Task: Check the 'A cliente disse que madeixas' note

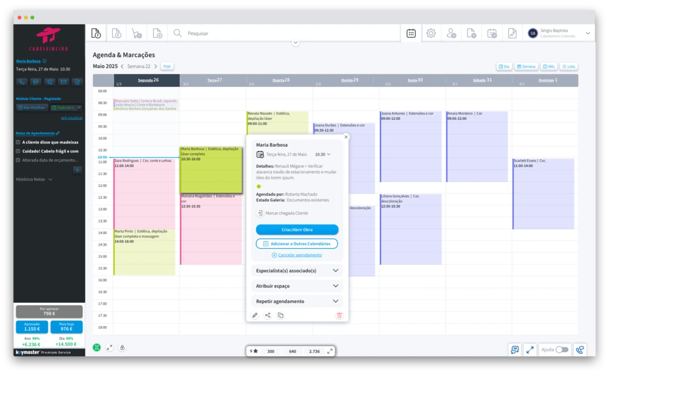Action: (x=18, y=142)
